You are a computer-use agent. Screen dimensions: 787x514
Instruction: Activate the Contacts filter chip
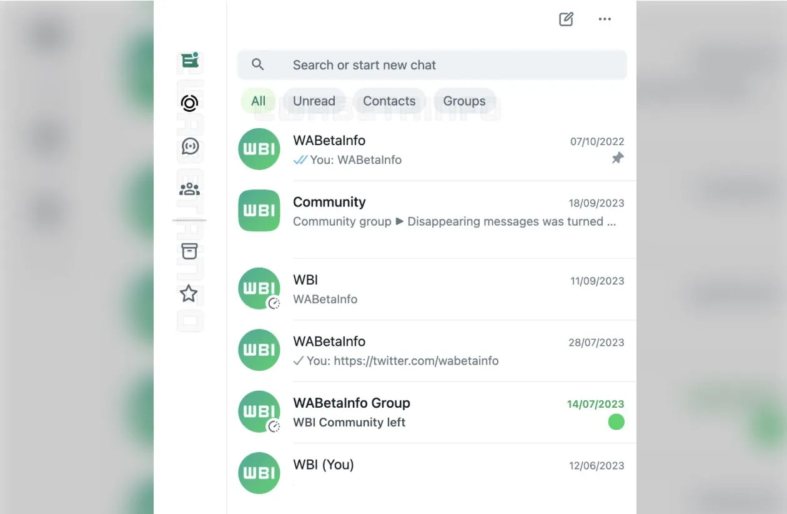click(x=389, y=101)
